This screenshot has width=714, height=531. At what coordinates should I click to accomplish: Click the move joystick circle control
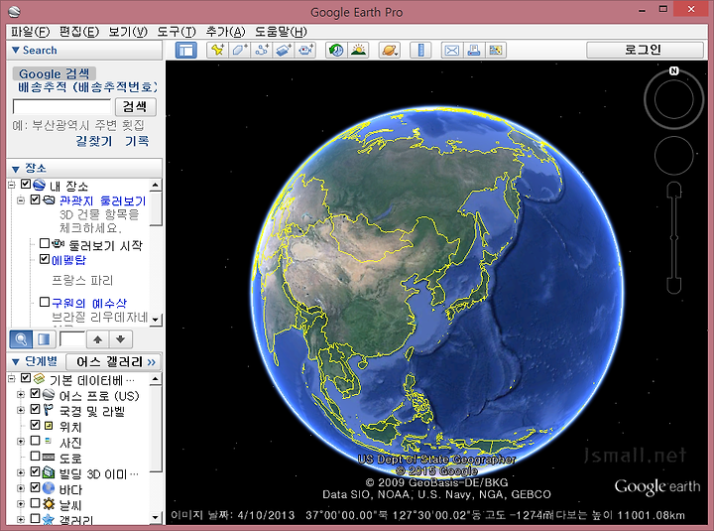click(674, 156)
